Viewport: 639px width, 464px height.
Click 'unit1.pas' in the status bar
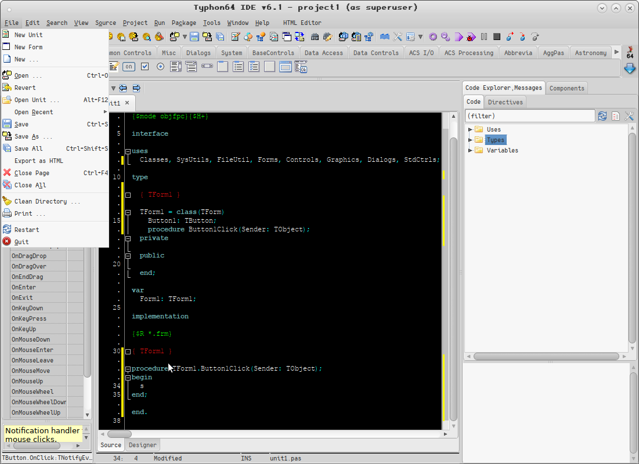(x=286, y=458)
